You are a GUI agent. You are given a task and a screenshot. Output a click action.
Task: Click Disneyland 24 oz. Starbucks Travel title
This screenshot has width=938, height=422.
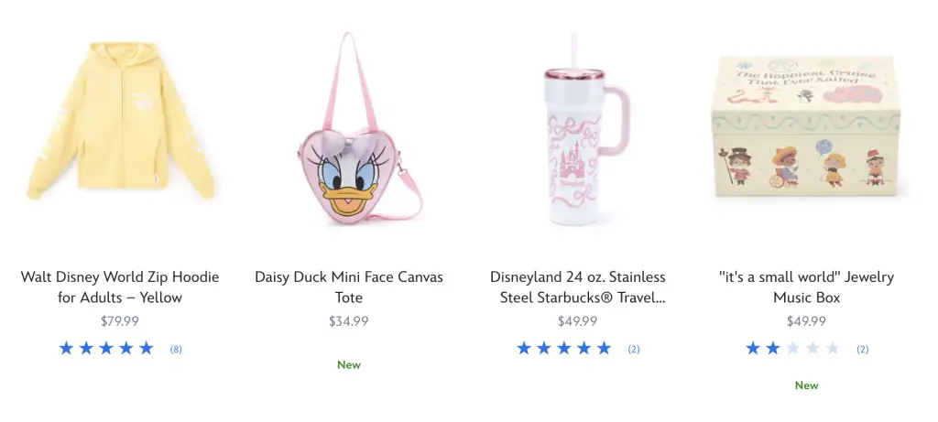[x=577, y=287]
